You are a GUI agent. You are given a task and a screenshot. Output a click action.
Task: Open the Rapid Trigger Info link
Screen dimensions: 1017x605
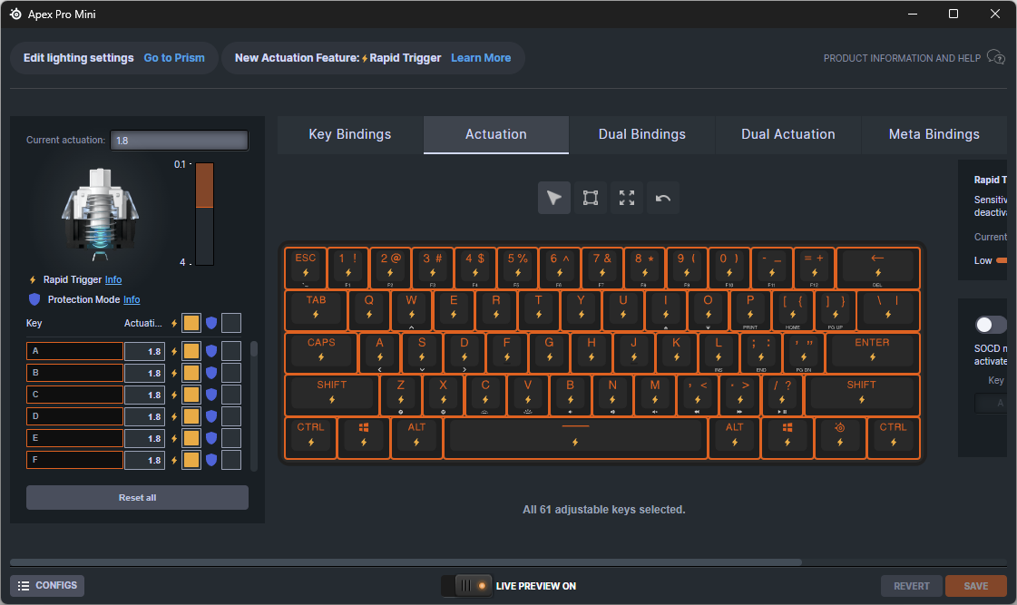coord(113,279)
